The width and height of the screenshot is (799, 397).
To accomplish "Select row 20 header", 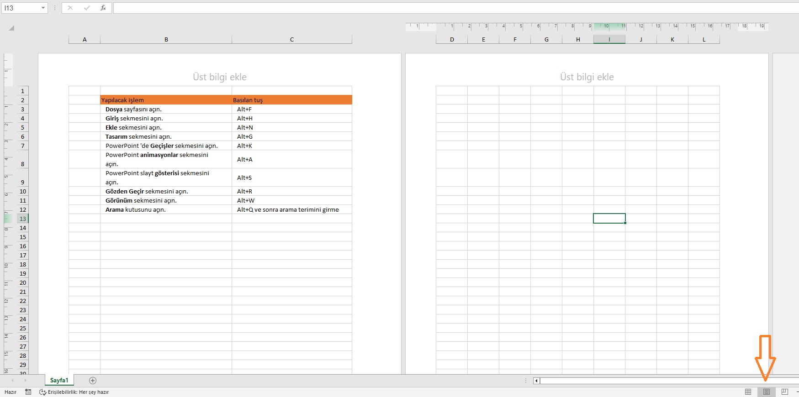I will click(x=23, y=282).
